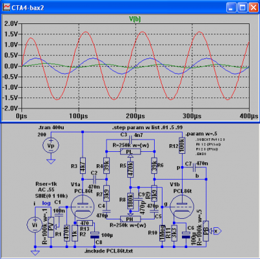Click the V(b) trace label
260x259 pixels.
click(135, 19)
